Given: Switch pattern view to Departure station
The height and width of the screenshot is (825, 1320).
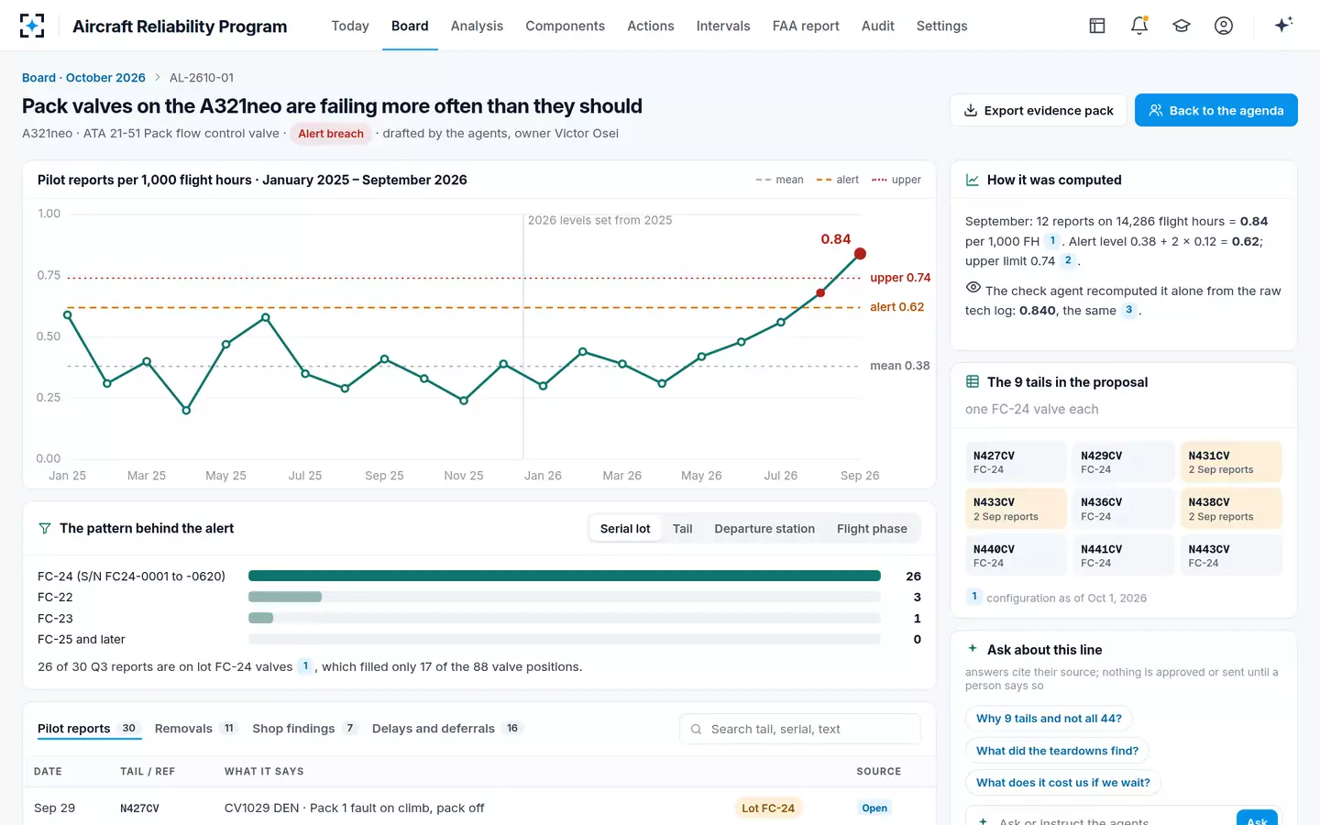Looking at the screenshot, I should coord(764,529).
